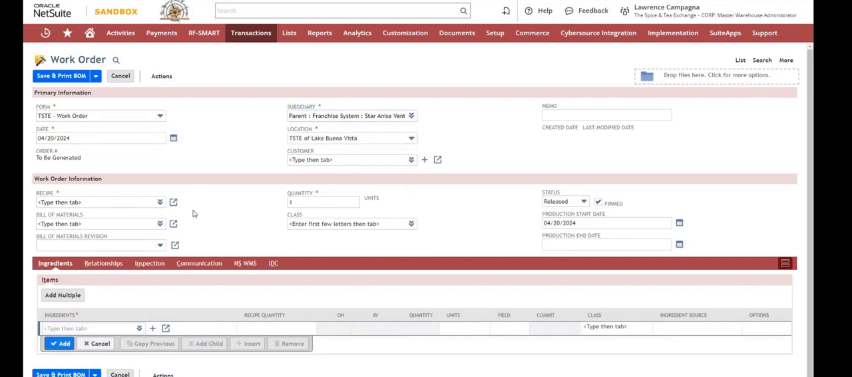The width and height of the screenshot is (852, 377).
Task: Open Bill of Materials Revision link icon
Action: click(x=175, y=245)
